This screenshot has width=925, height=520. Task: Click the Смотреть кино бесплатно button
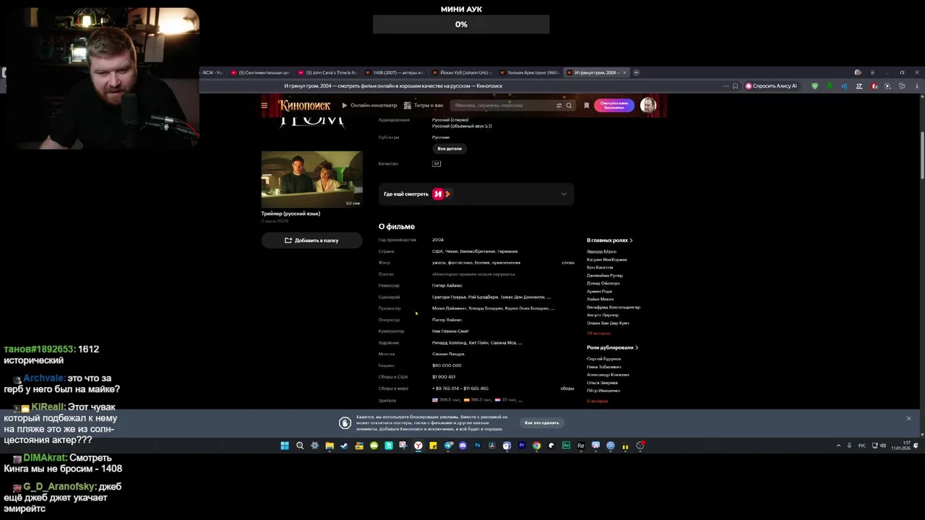pos(614,105)
